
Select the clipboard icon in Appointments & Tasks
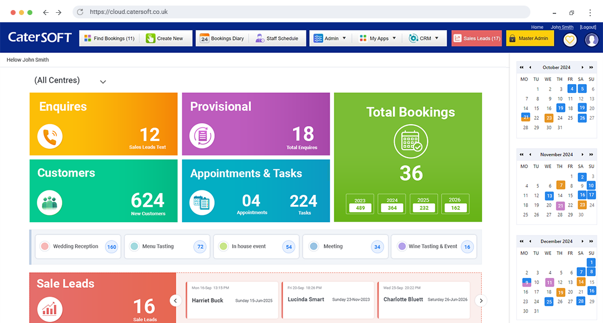point(202,203)
